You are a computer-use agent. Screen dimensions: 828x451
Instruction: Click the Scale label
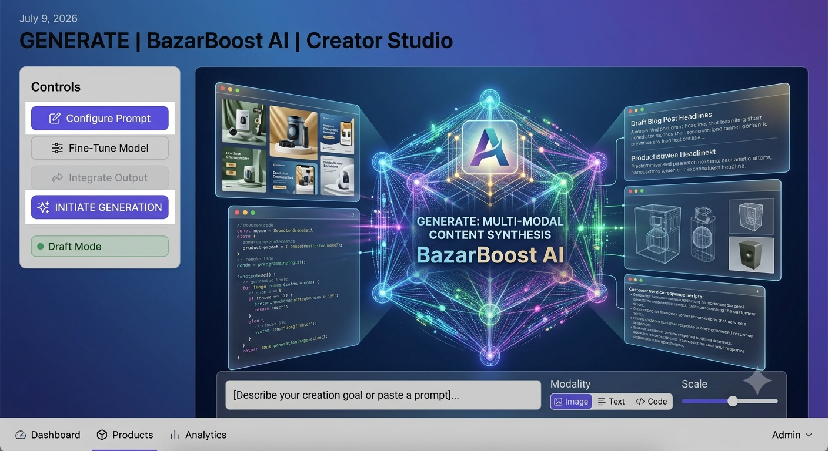695,384
